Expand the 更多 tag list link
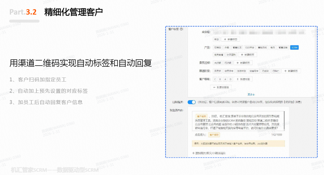This screenshot has height=175, width=324. (x=251, y=95)
